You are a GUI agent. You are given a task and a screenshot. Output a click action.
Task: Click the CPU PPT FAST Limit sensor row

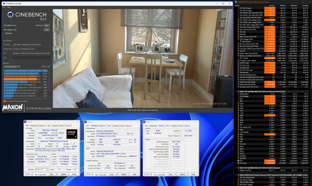point(273,70)
